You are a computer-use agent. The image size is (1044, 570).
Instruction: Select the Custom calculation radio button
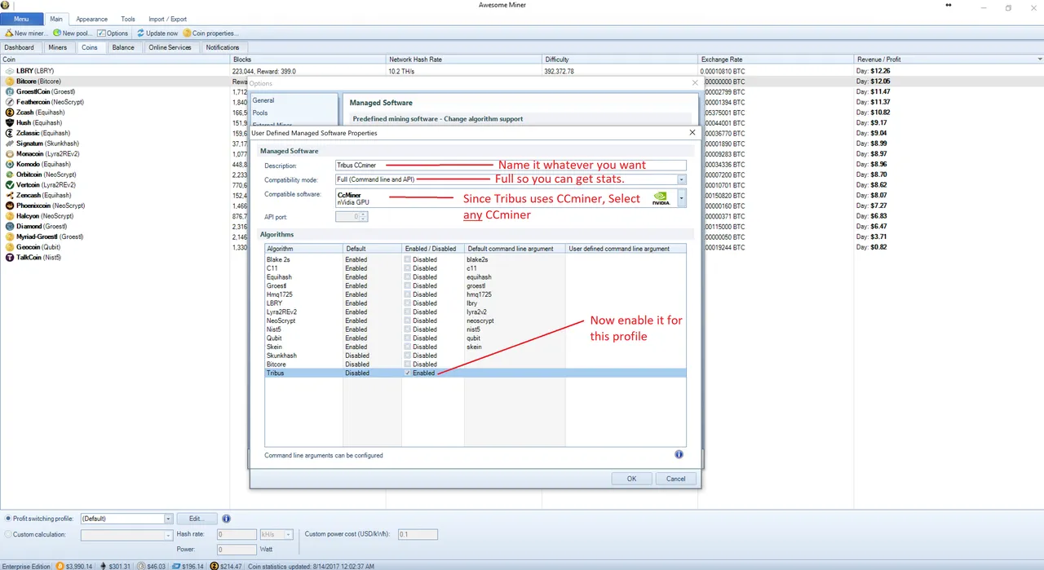[x=8, y=535]
